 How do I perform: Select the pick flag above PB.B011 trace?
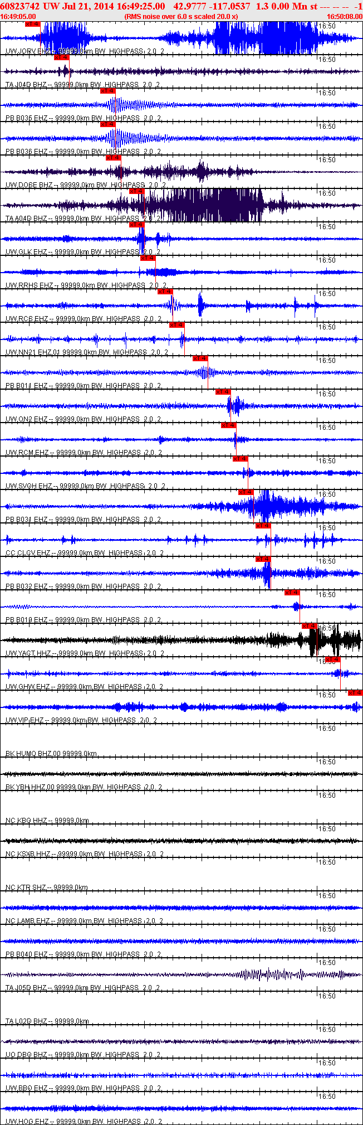coord(200,358)
